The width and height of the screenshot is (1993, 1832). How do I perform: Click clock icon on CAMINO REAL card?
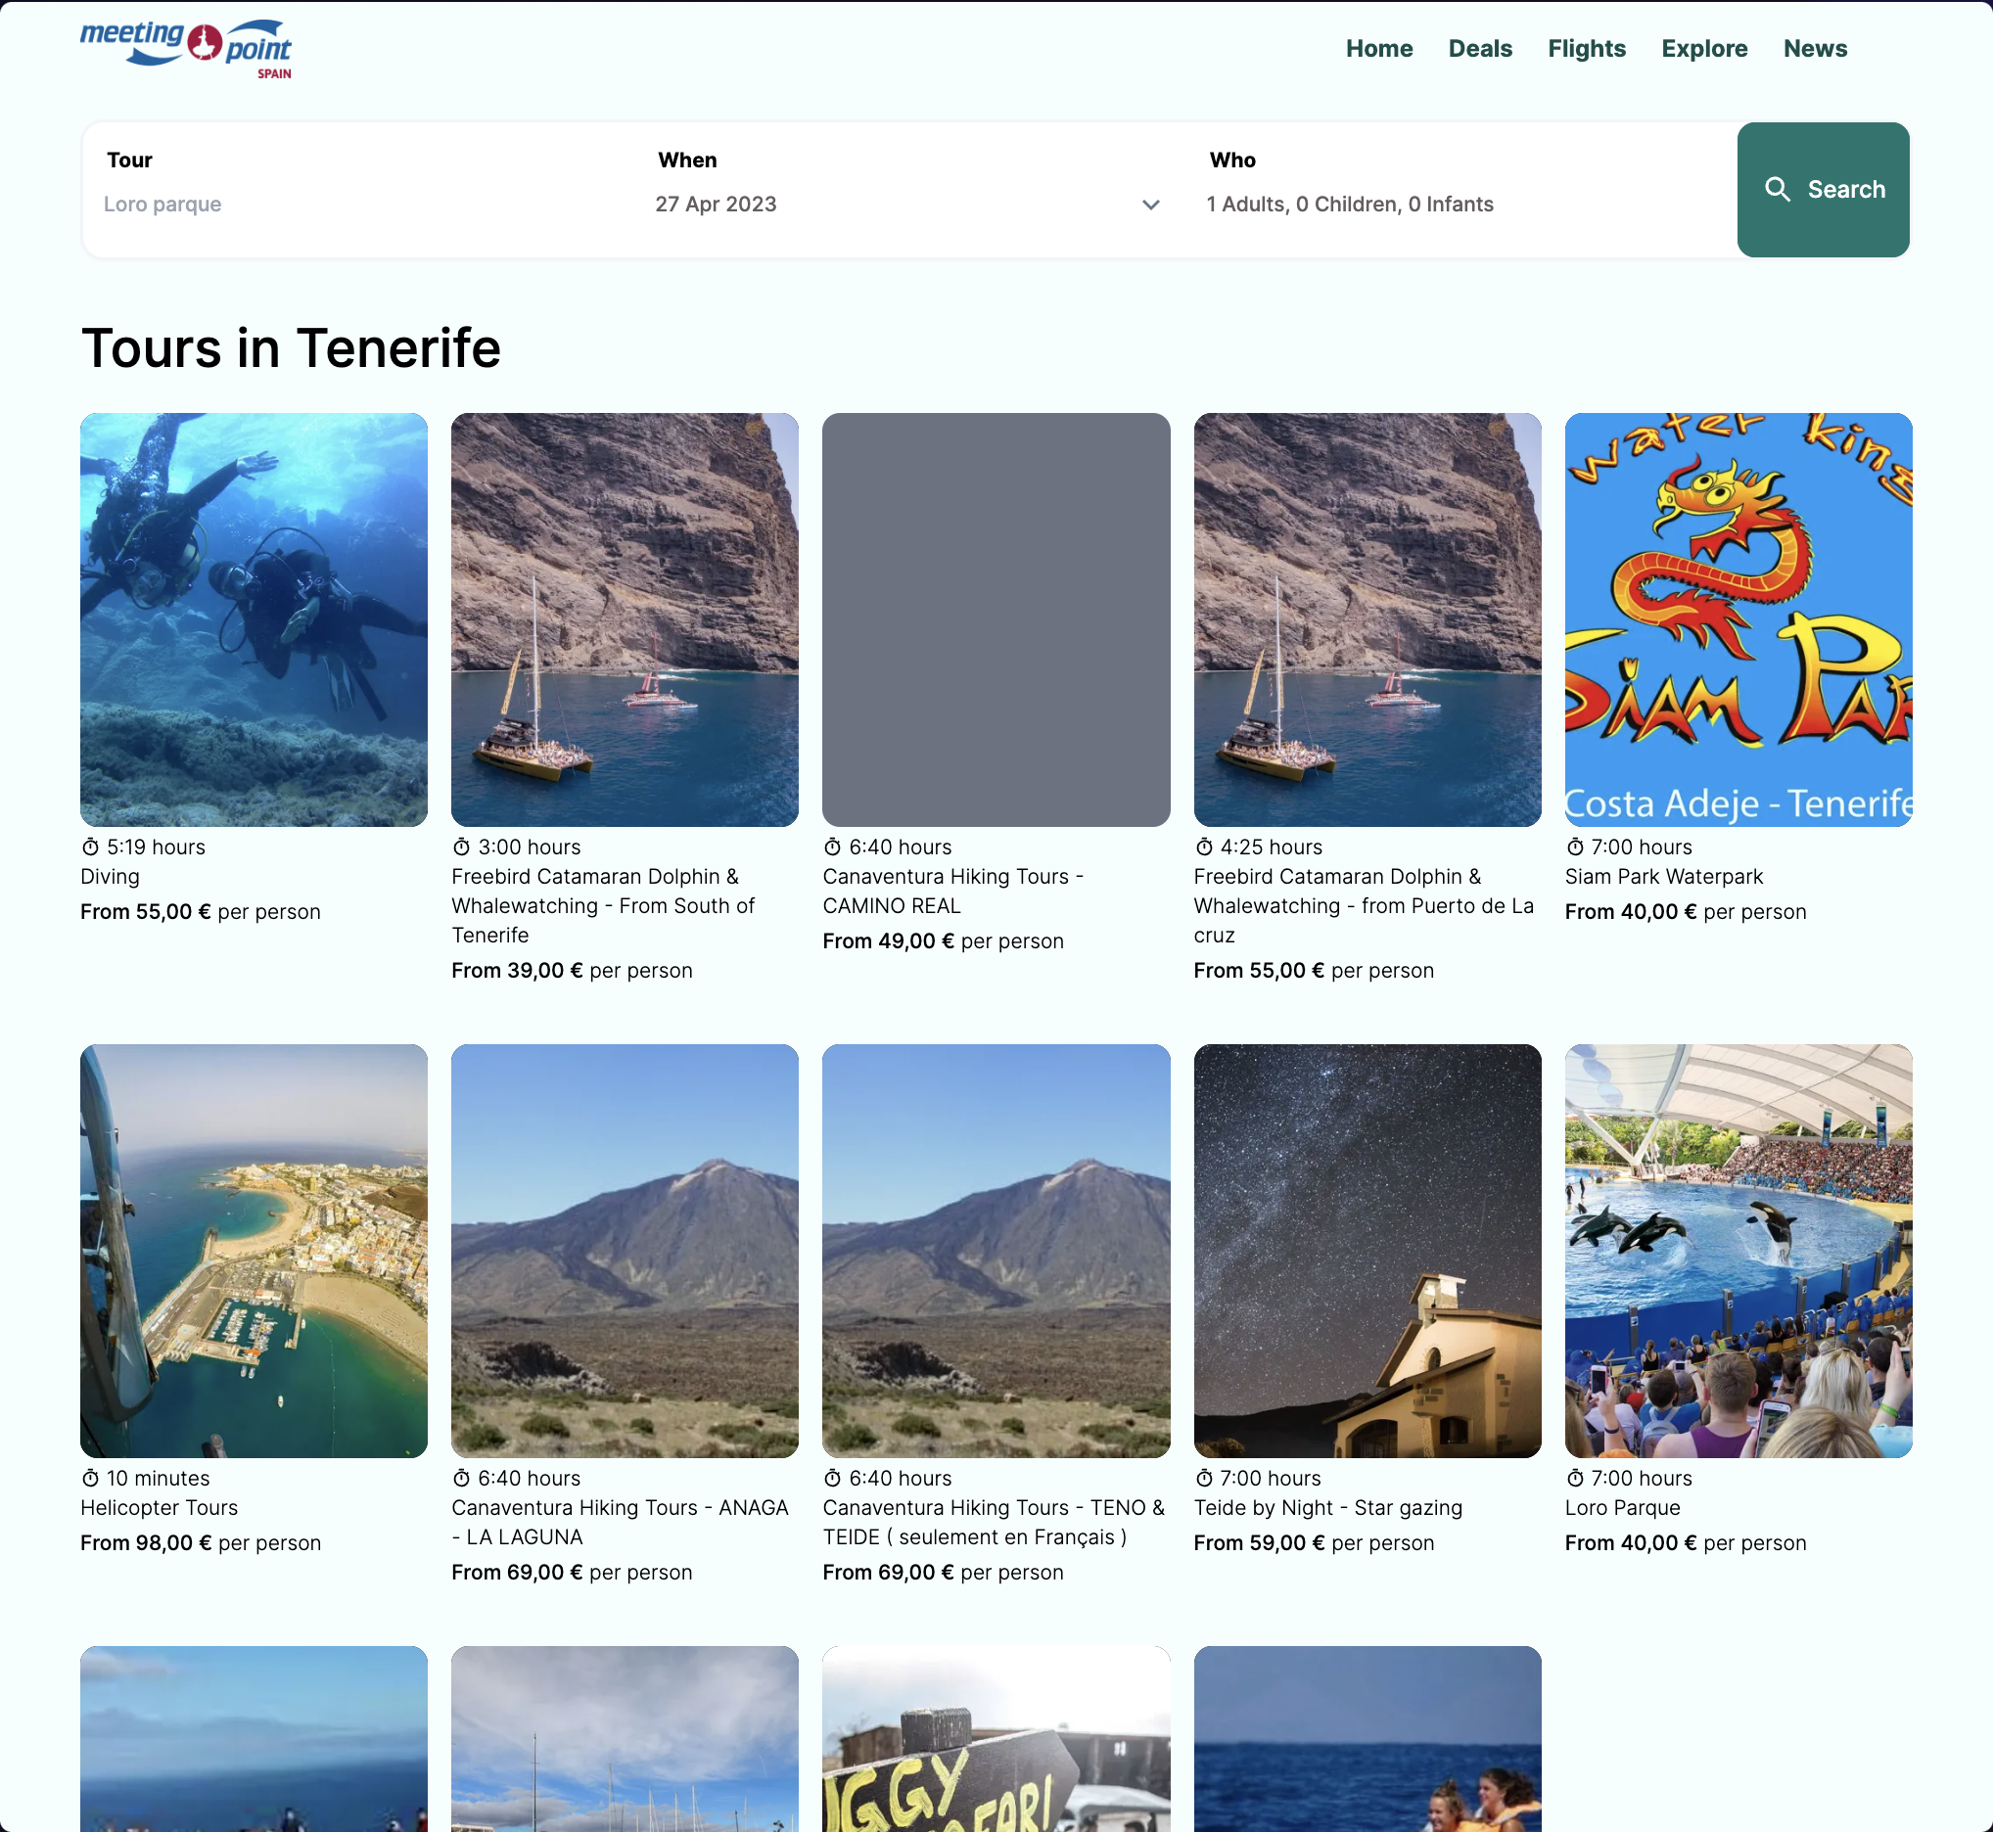tap(832, 847)
